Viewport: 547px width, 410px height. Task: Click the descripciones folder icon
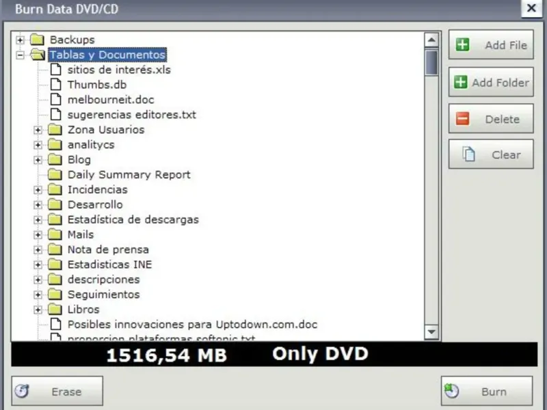pos(55,279)
